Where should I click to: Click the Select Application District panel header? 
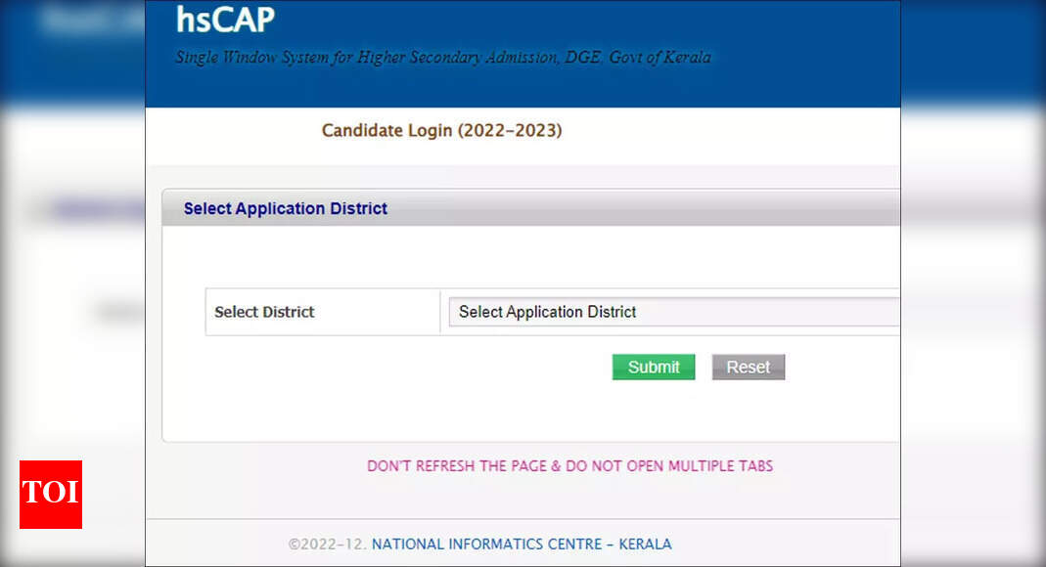(x=286, y=207)
